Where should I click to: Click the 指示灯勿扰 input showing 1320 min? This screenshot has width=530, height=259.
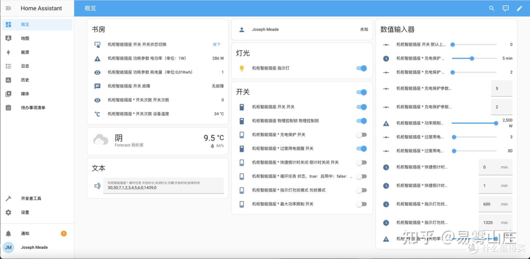(x=496, y=223)
